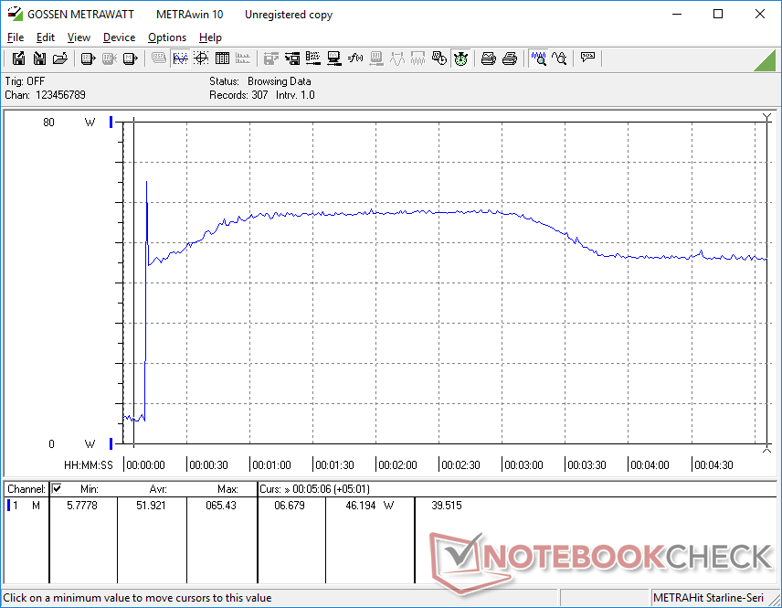Click the lower blue Y-axis marker near 0 W

click(x=111, y=443)
